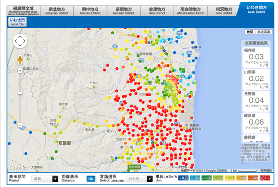The image size is (278, 187).
Task: Click the red X marker near coast
Action: [x=192, y=118]
